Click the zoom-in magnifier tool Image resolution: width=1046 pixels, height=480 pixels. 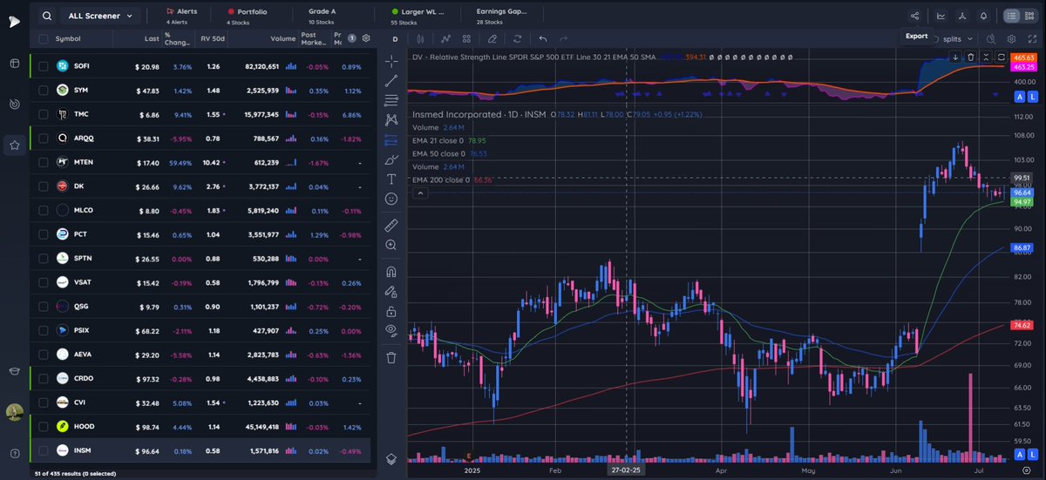point(391,245)
